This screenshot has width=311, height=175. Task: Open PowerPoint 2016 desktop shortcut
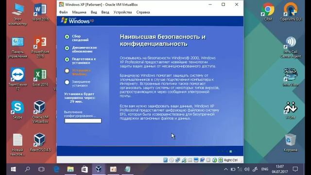40,47
